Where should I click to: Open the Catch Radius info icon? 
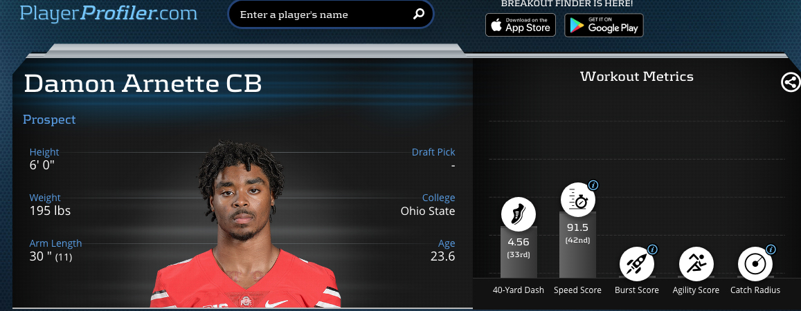pyautogui.click(x=771, y=249)
